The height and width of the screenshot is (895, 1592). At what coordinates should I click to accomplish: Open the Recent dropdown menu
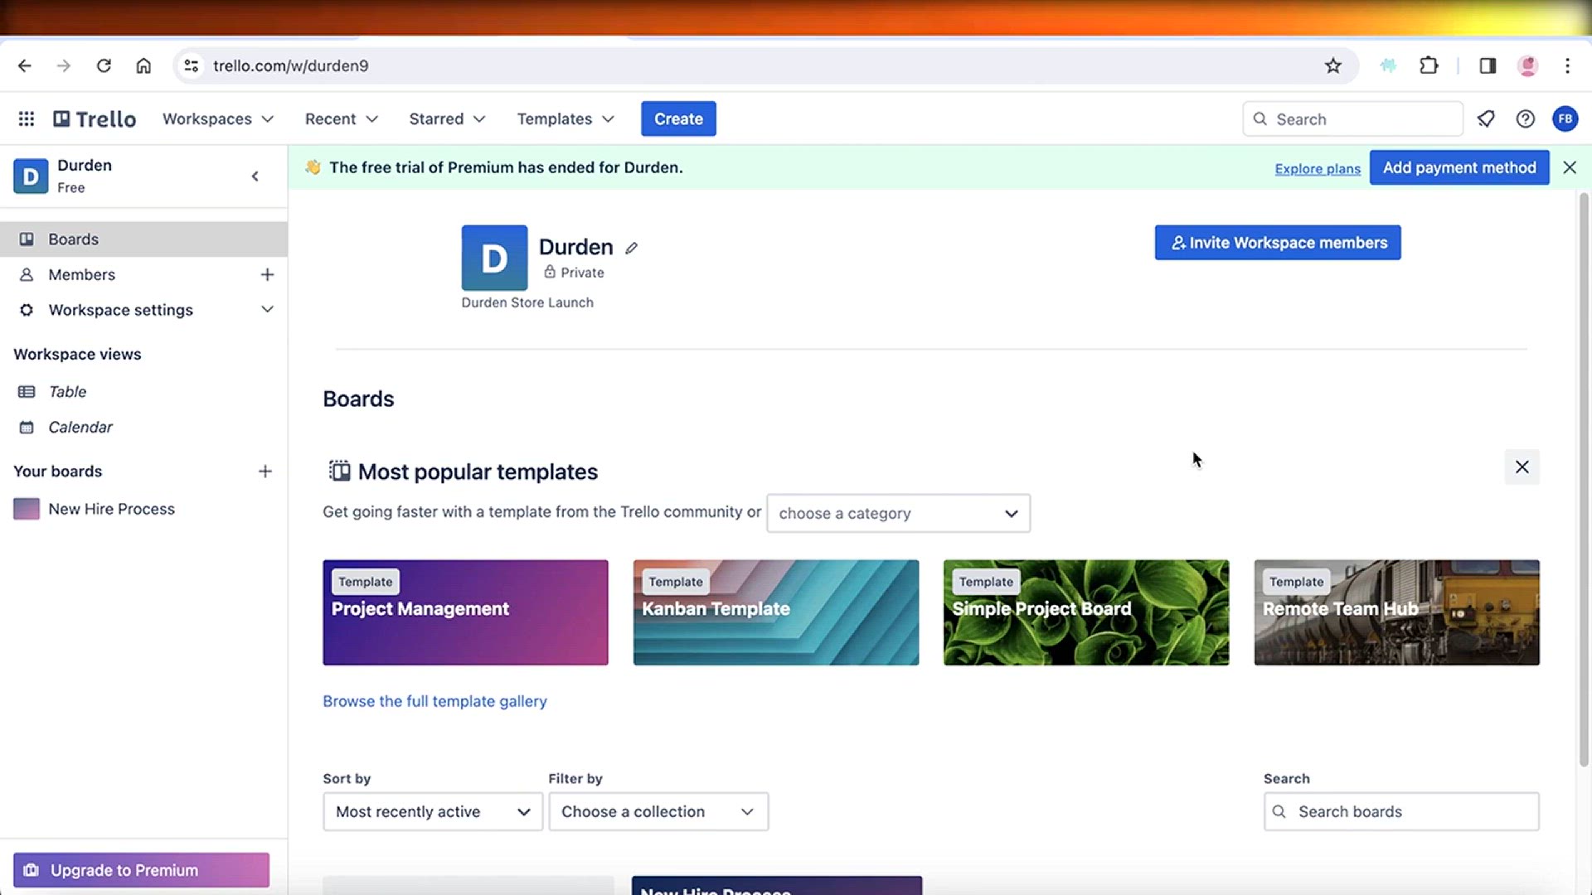click(342, 119)
